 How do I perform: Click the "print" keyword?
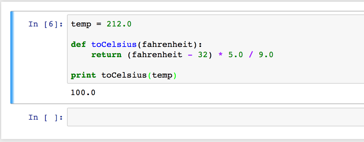click(84, 75)
